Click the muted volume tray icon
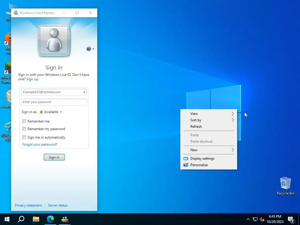The height and width of the screenshot is (225, 300). (x=262, y=219)
